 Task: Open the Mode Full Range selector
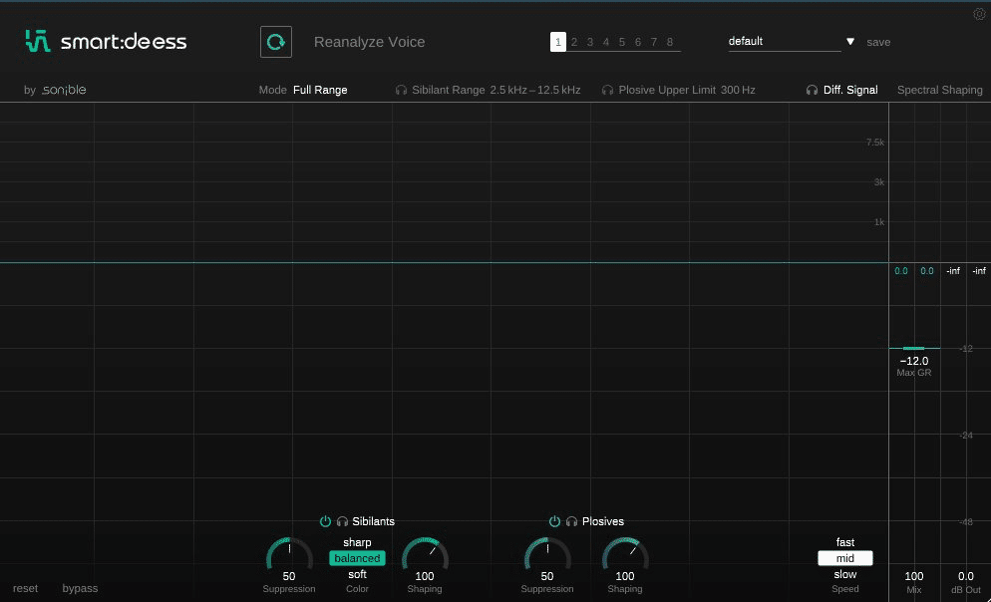320,89
